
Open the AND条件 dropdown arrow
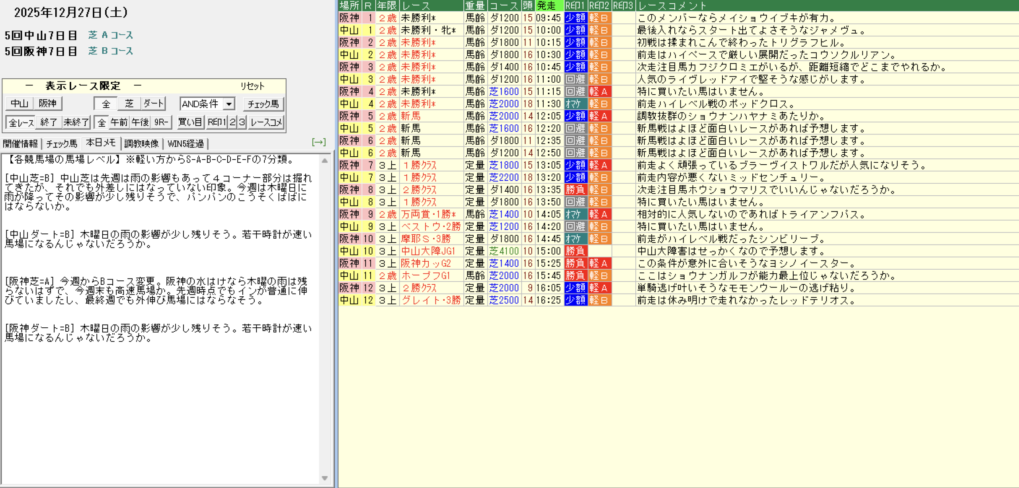point(229,104)
